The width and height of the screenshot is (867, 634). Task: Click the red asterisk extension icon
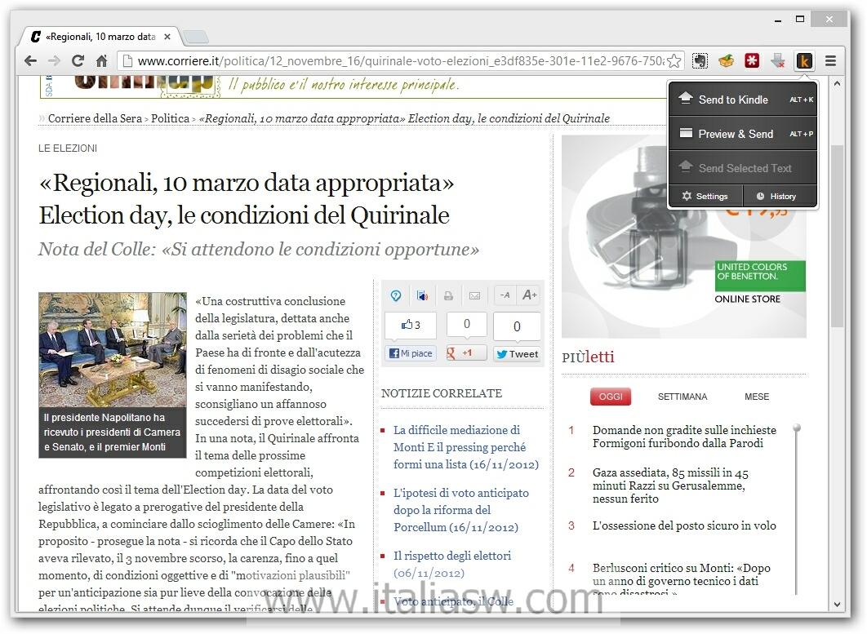coord(752,61)
